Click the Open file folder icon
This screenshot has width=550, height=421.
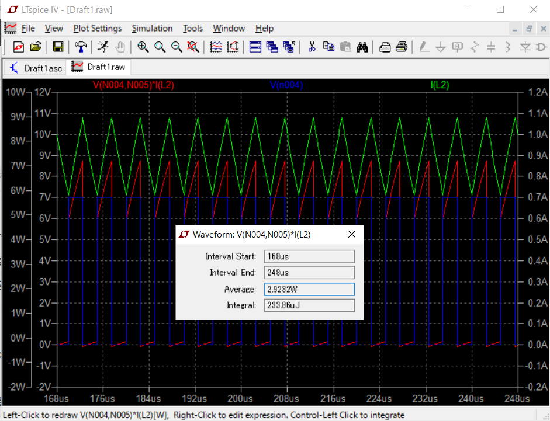point(36,47)
